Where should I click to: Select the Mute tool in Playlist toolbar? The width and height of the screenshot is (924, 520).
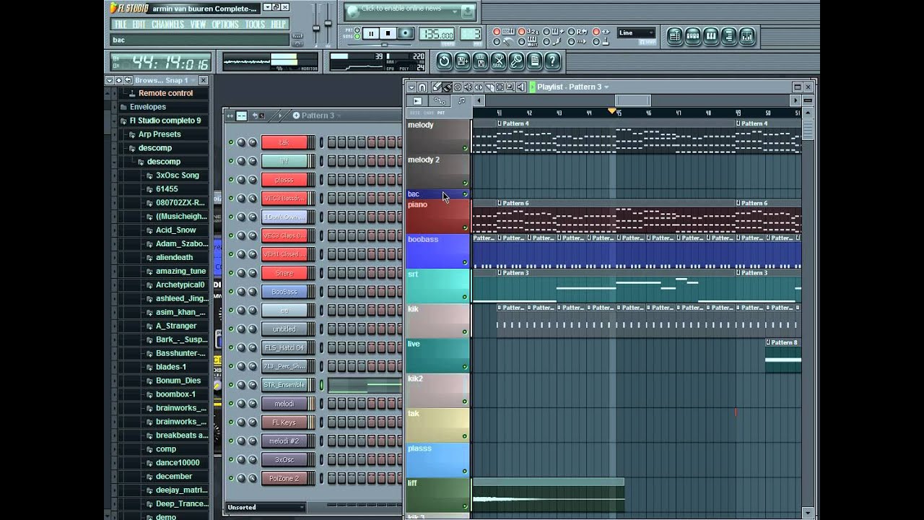pyautogui.click(x=468, y=87)
